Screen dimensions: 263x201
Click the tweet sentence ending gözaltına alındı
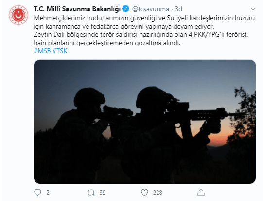point(107,43)
